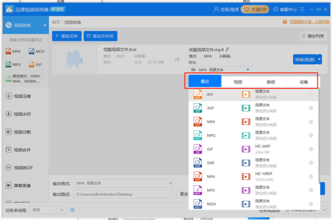Screen dimensions: 333x220
Task: Switch to the 视频 tab
Action: (238, 82)
